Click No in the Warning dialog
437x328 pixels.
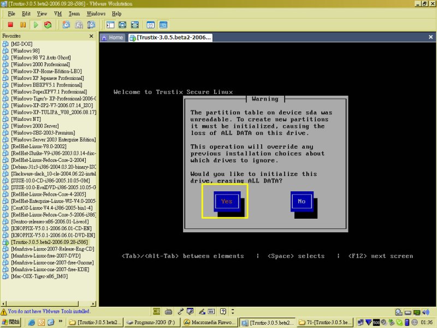point(302,201)
